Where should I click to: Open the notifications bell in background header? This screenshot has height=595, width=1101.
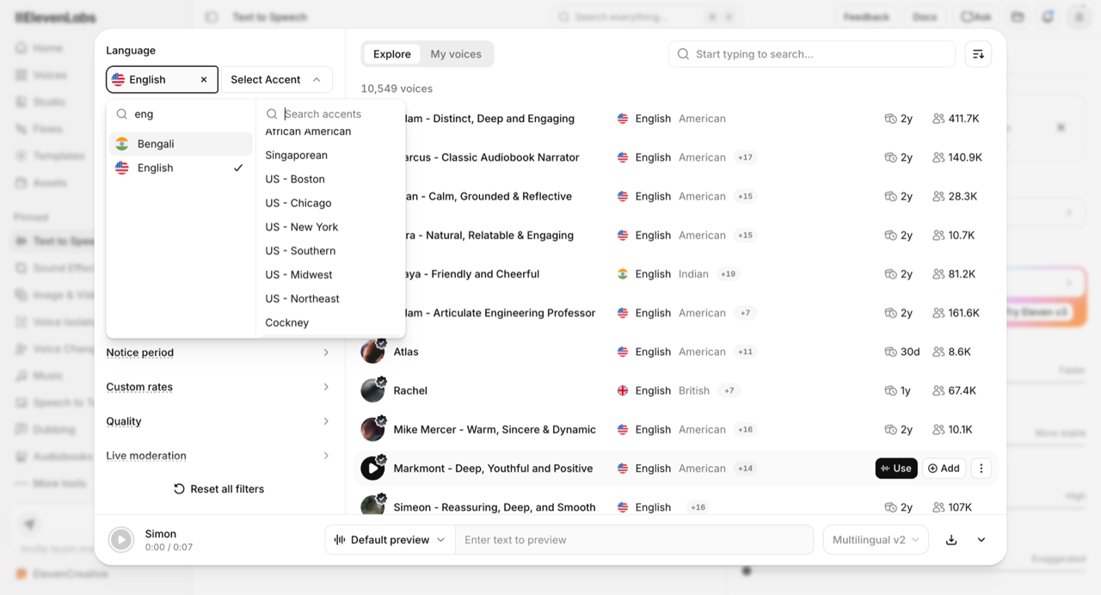click(x=1048, y=17)
